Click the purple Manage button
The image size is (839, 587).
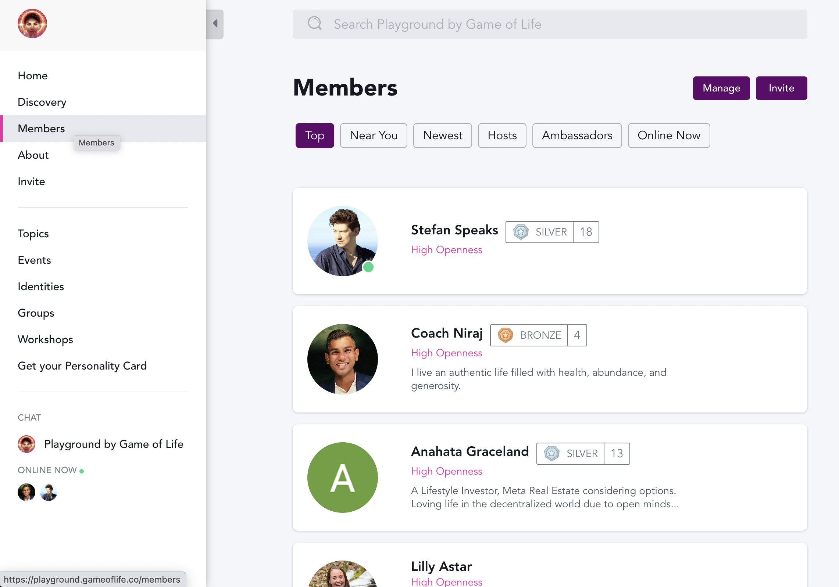[721, 88]
